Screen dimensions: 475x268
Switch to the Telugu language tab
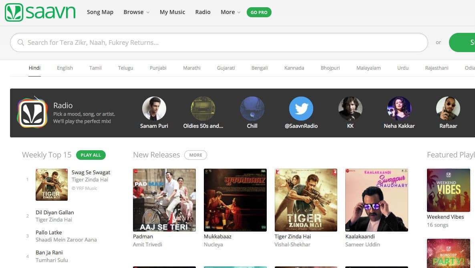(x=125, y=68)
